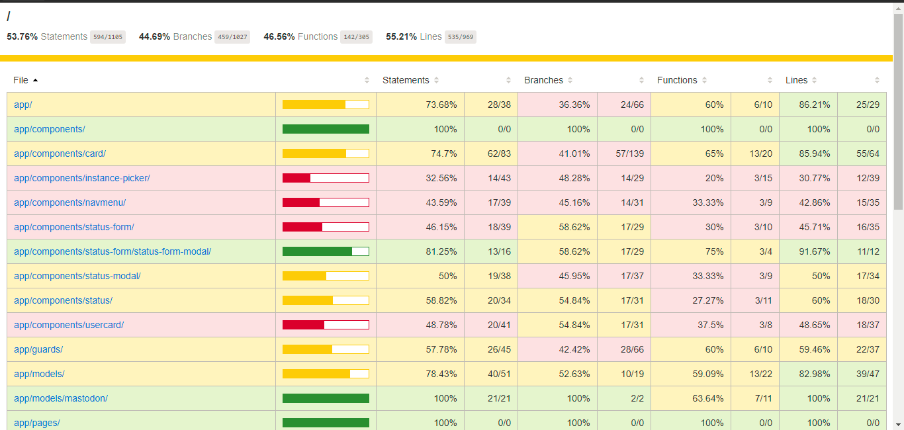Screen dimensions: 904x430
Task: Open the app/components/card/ link
Action: coord(60,153)
